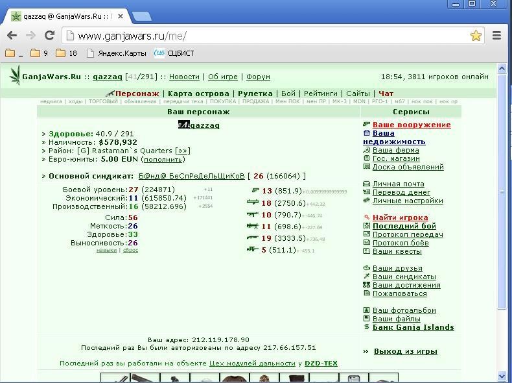Click the icon beside Ваш фотоальбом
512x383 pixels.
pyautogui.click(x=366, y=310)
